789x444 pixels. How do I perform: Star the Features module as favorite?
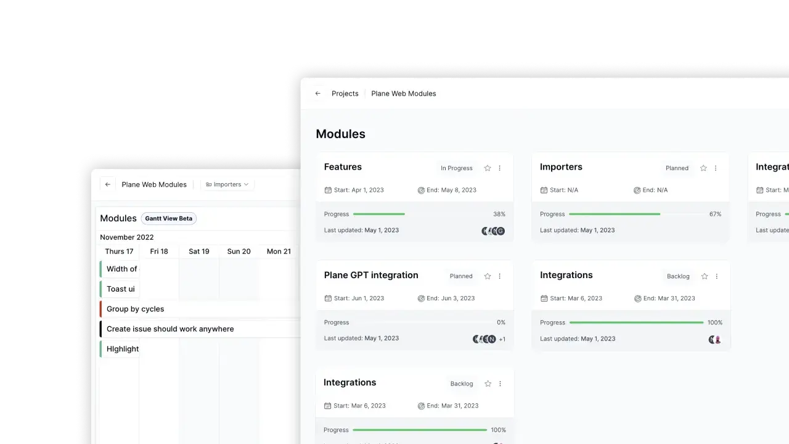(x=488, y=168)
